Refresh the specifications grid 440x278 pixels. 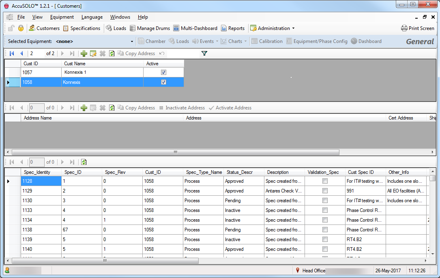(84, 162)
